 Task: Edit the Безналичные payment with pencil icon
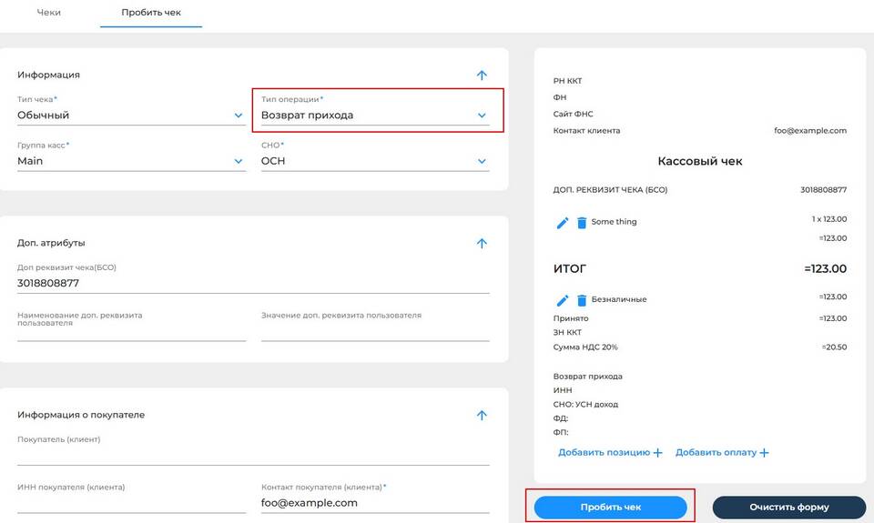(563, 301)
